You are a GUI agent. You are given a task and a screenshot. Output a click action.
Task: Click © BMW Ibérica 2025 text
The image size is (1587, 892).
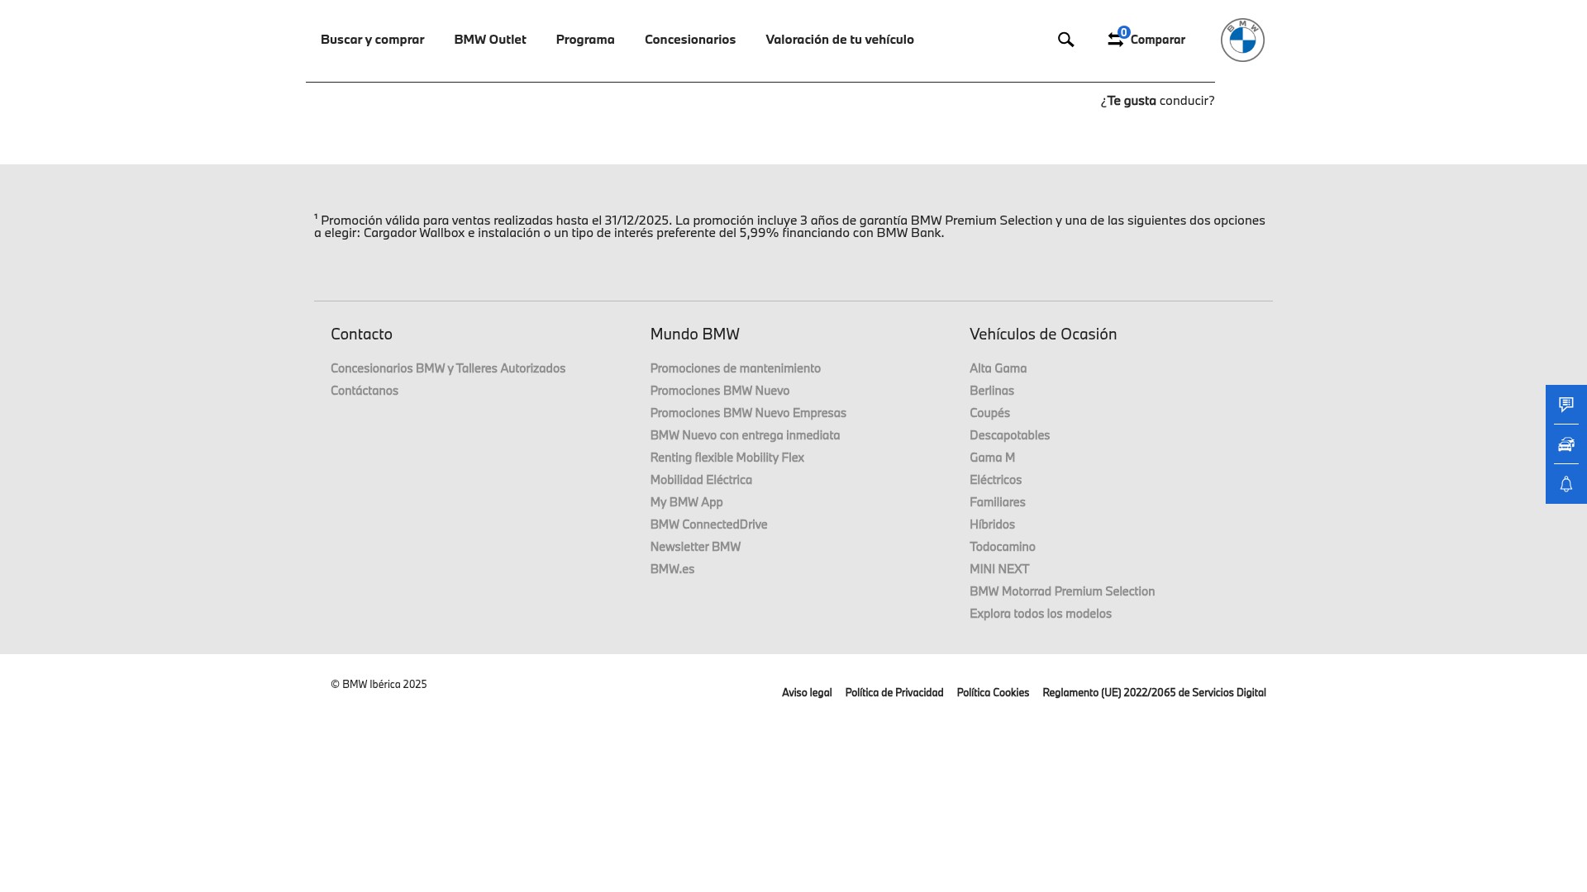click(x=379, y=685)
